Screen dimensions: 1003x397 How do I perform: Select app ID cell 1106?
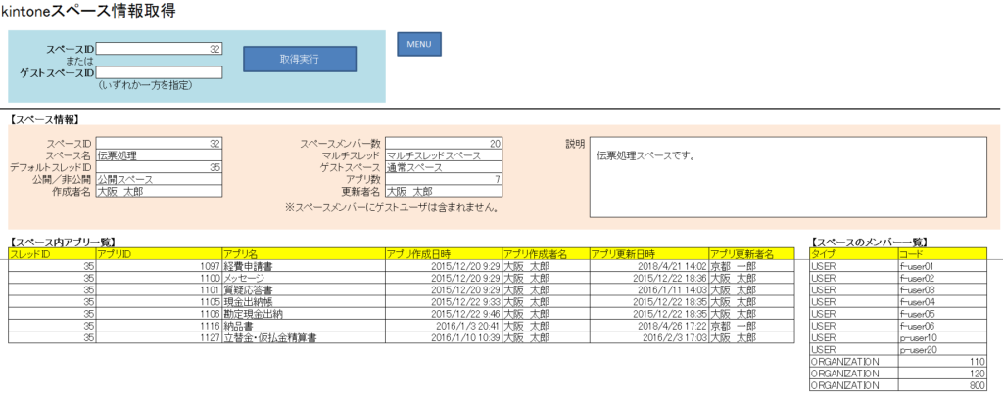pyautogui.click(x=159, y=313)
